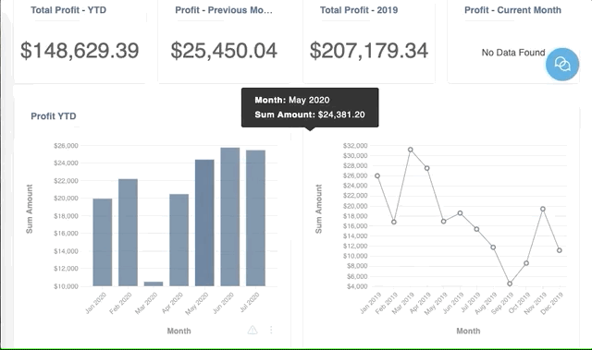592x350 pixels.
Task: Click the Feb 2020 bar
Action: pyautogui.click(x=128, y=233)
